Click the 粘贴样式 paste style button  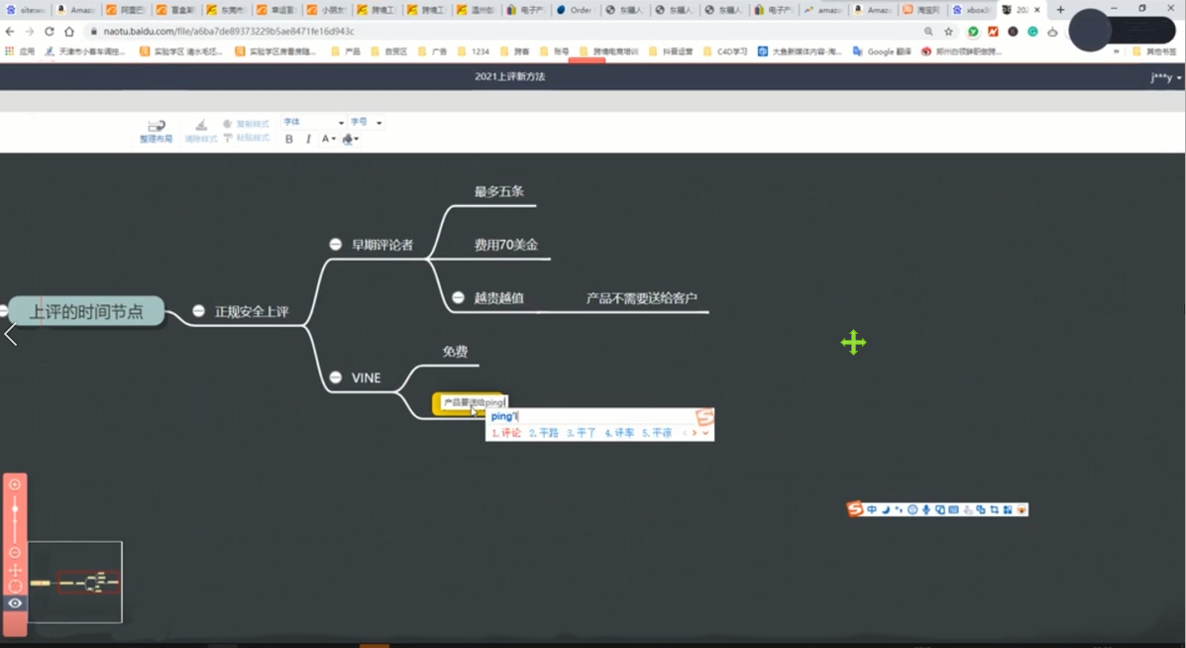click(x=247, y=138)
